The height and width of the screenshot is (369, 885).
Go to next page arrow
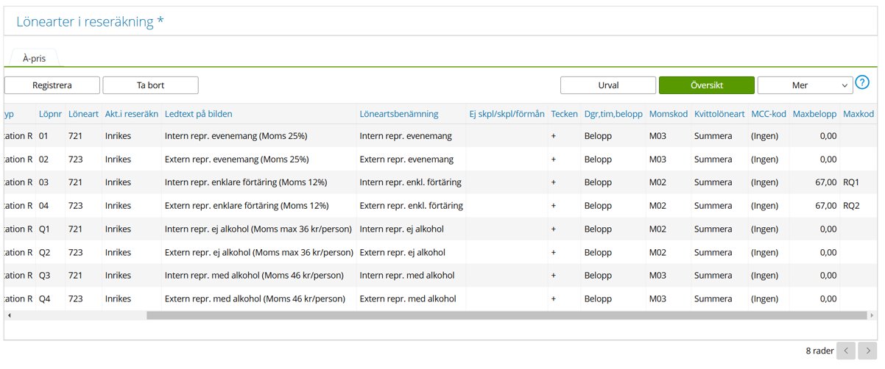868,351
